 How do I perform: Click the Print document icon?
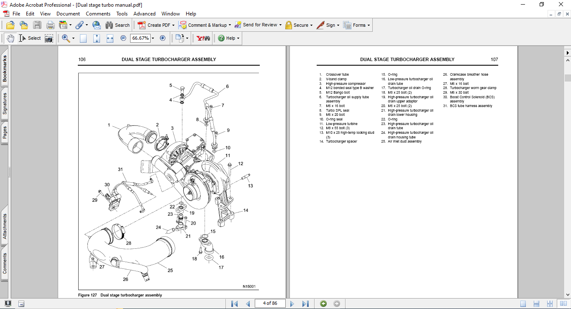(50, 25)
